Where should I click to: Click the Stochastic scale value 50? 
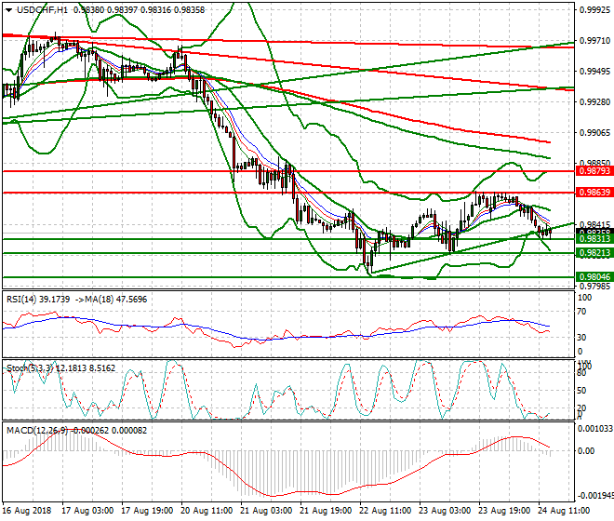pyautogui.click(x=582, y=391)
